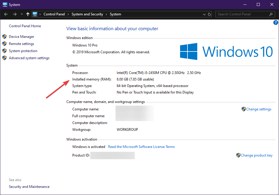
Task: Click the Windows 10 Pro edition text
Action: 85,45
